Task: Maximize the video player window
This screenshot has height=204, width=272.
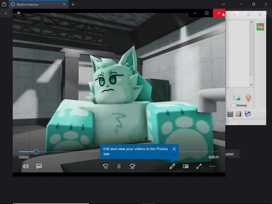Action: pyautogui.click(x=207, y=13)
